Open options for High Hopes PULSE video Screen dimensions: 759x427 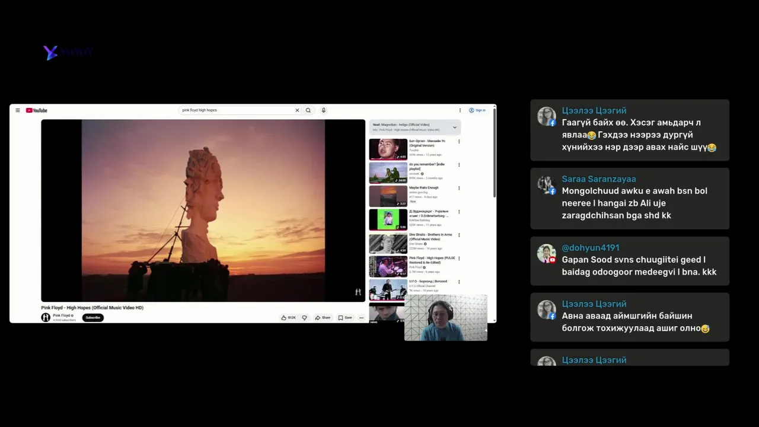(459, 259)
